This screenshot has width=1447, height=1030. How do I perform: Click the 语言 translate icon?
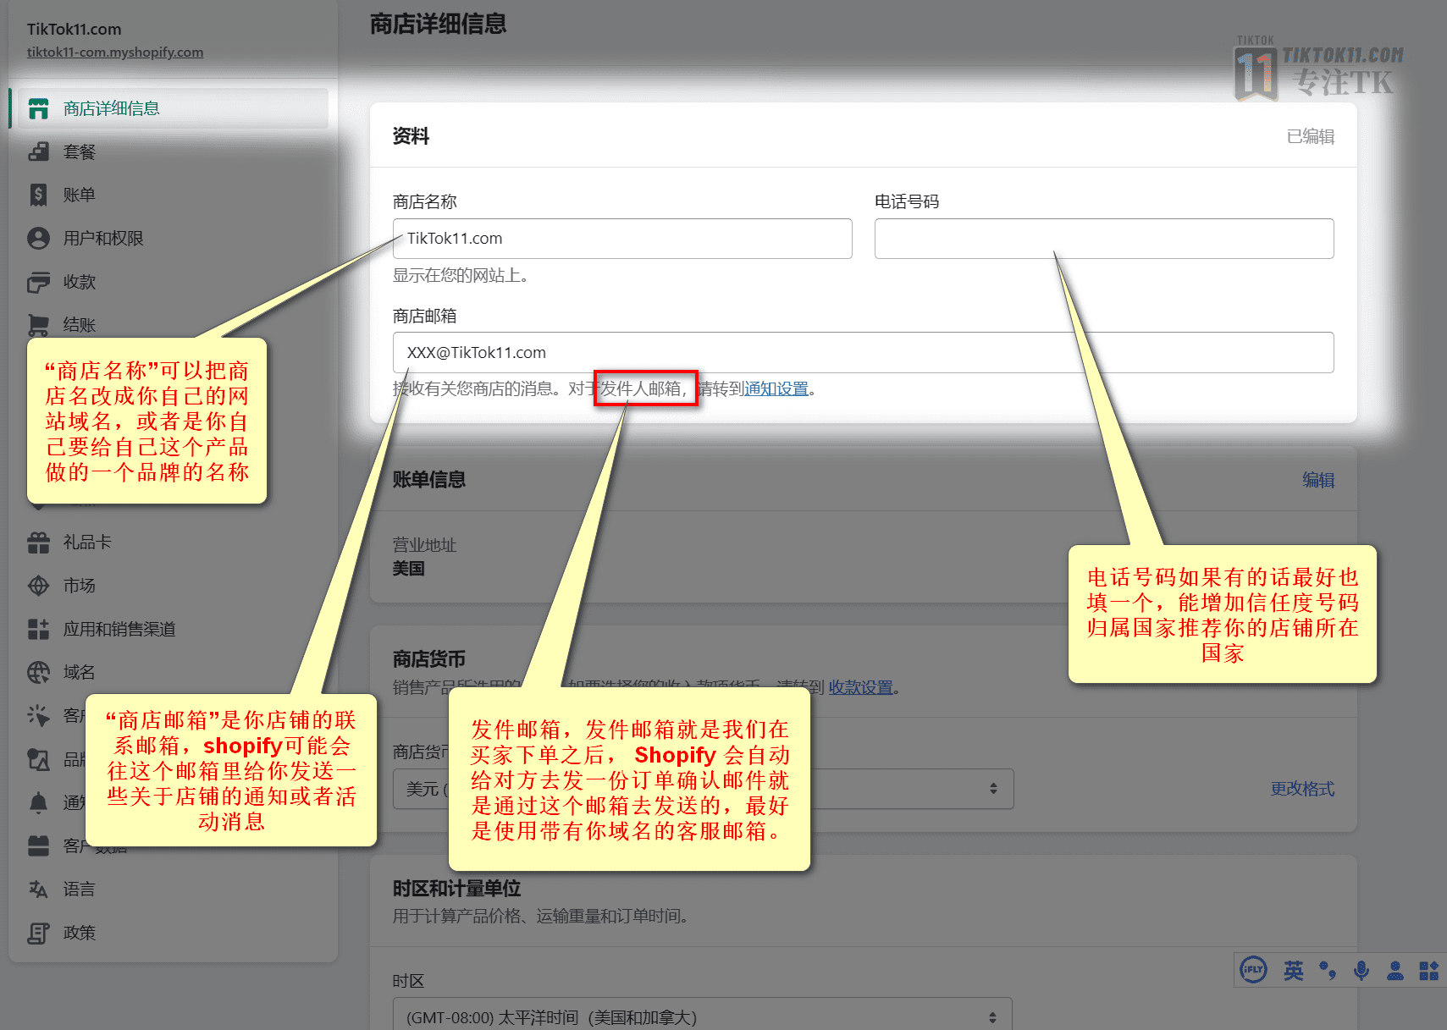click(38, 889)
